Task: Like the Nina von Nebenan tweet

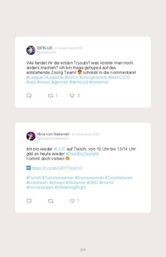Action: pos(72,201)
